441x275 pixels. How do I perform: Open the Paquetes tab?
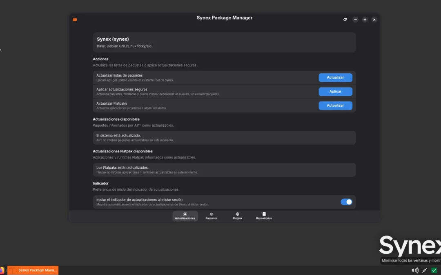click(x=212, y=216)
